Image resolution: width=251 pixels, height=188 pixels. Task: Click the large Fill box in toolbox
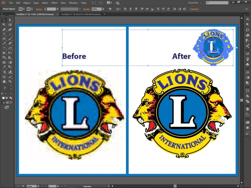pyautogui.click(x=5, y=88)
